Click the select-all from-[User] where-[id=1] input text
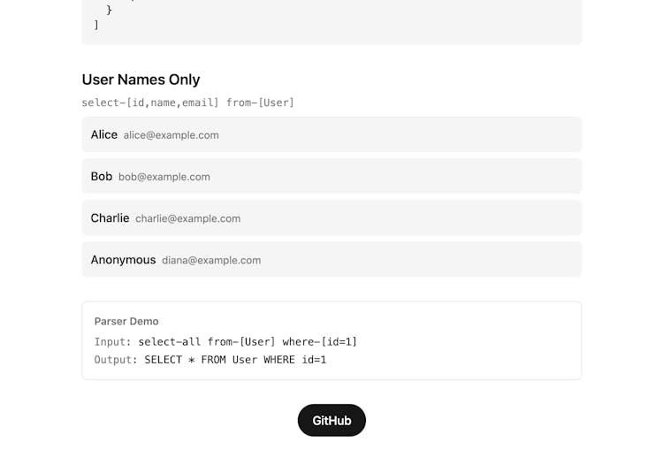The height and width of the screenshot is (465, 663). (x=248, y=341)
